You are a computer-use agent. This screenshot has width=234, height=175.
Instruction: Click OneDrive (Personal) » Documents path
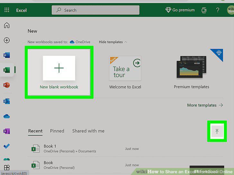click(70, 151)
